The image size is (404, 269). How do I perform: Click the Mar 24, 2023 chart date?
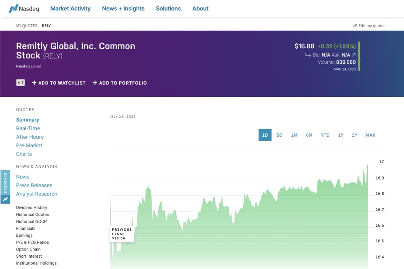(123, 117)
